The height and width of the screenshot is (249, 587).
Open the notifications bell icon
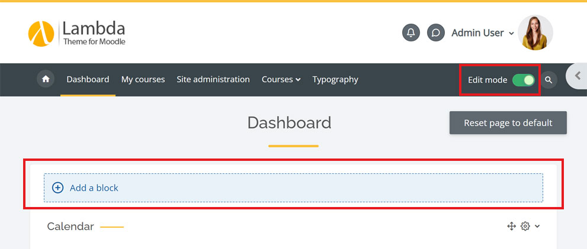click(x=410, y=33)
